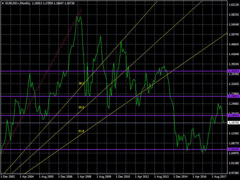
Task: Click the 1.01180 price axis label
Action: 234,163
